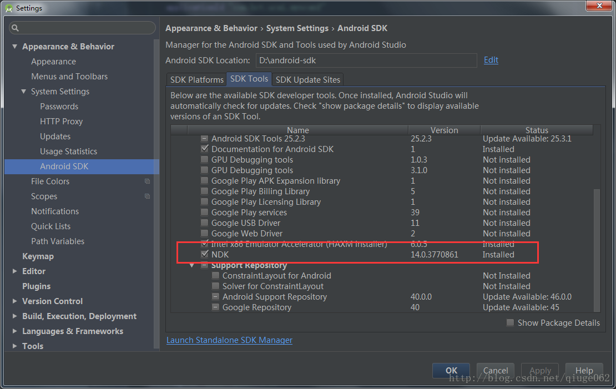Open the Updates settings page
Screen dimensions: 616x389
click(55, 136)
